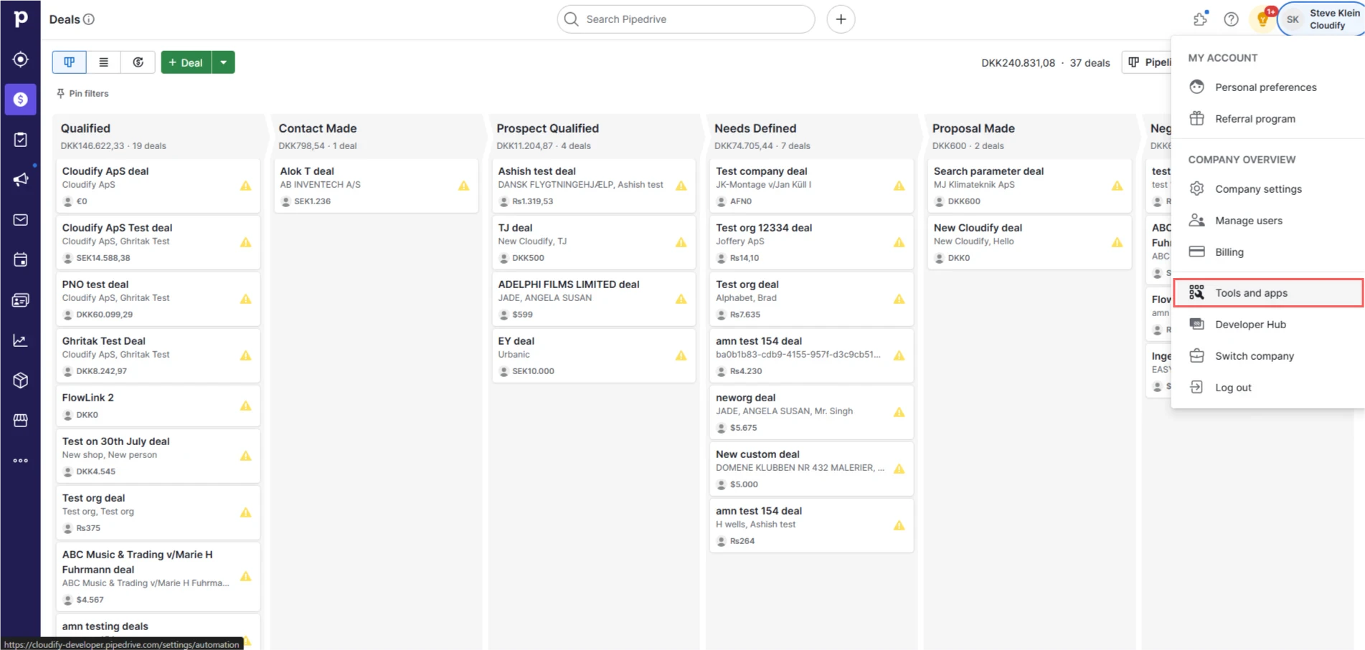Screen dimensions: 1365x650
Task: Open the Cloudify ApS Test deal card
Action: tap(158, 242)
